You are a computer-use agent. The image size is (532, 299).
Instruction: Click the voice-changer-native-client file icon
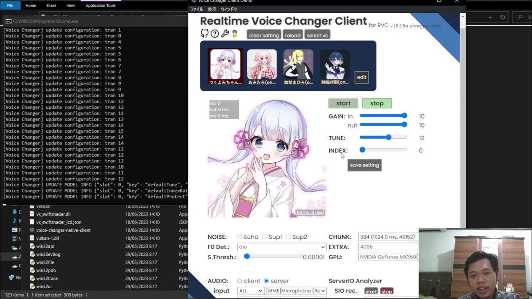pos(32,230)
